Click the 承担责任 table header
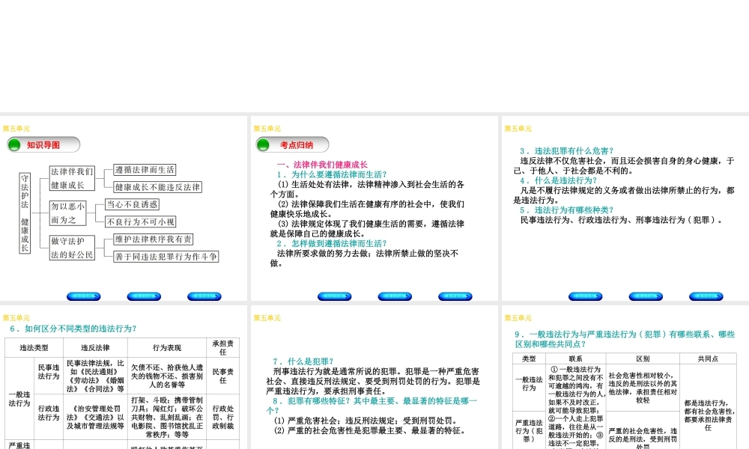Image resolution: width=749 pixels, height=449 pixels. pos(222,348)
